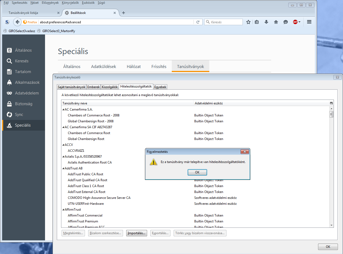Open Adatvédelem in the sidebar
Screen dimensions: 343x254
click(x=24, y=93)
